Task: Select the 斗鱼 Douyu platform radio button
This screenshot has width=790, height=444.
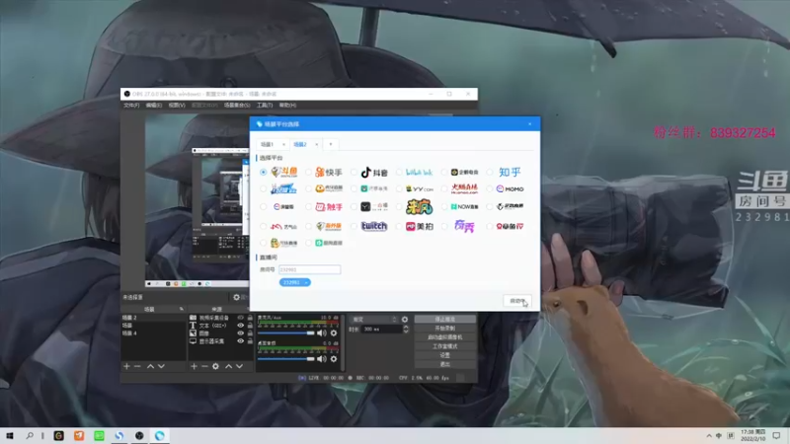Action: coord(263,172)
